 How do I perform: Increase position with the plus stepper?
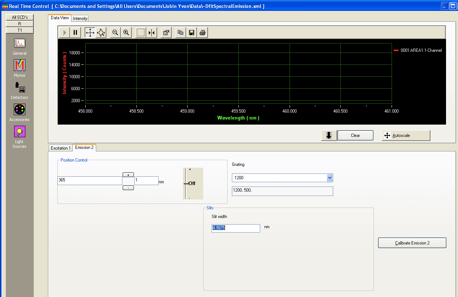click(128, 175)
